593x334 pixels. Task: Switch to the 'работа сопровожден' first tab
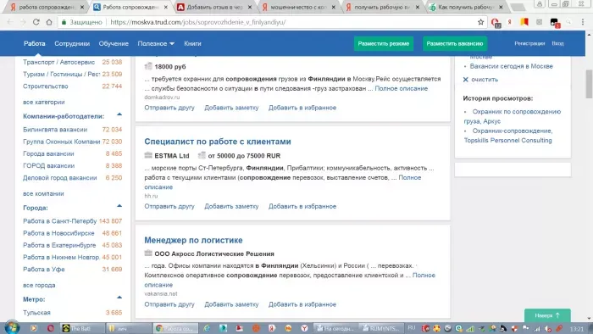47,7
